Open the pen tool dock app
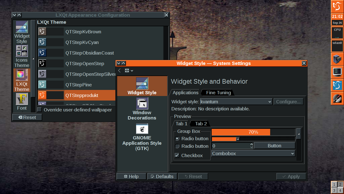344x194 pixels. (337, 99)
